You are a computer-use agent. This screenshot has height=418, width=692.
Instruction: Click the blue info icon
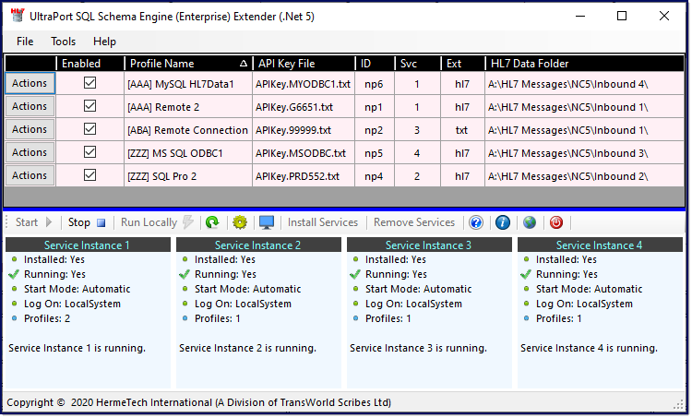(x=503, y=222)
